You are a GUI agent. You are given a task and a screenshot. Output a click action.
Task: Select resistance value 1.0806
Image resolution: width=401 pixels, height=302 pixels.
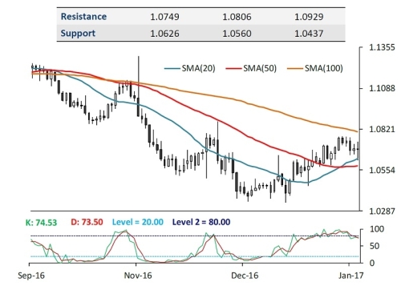click(x=237, y=17)
